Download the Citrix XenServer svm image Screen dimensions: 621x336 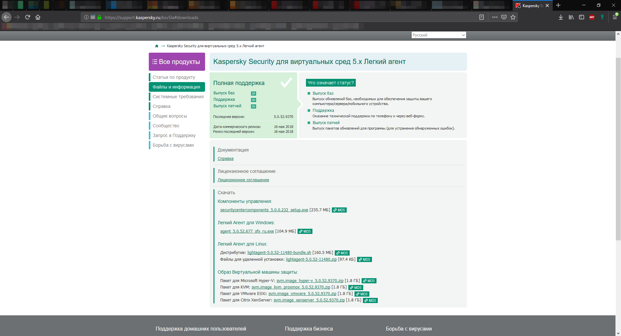pyautogui.click(x=309, y=300)
